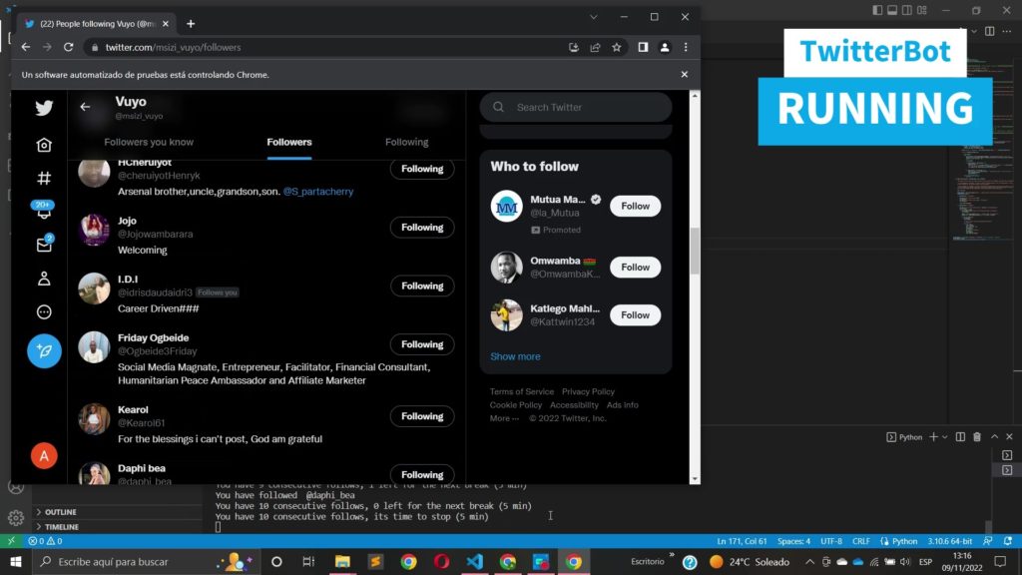This screenshot has width=1022, height=575.
Task: Click the Search Twitter field
Action: (584, 107)
